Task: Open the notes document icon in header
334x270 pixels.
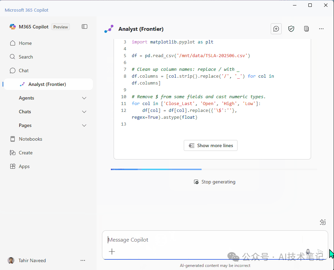Action: (x=306, y=29)
